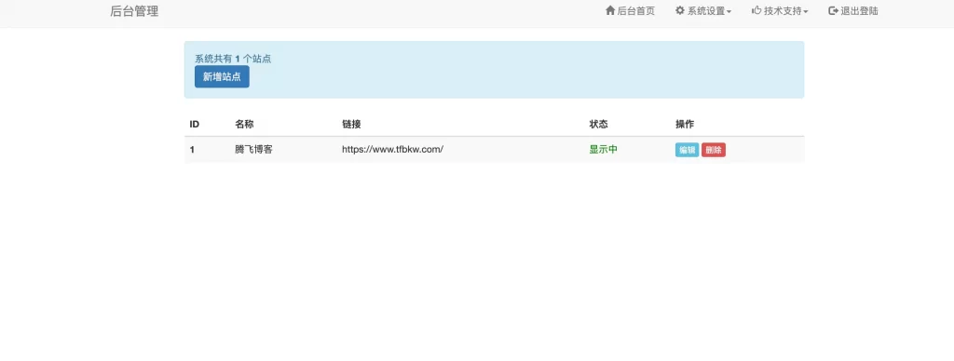Click the 操作 column header
This screenshot has width=954, height=361.
point(685,124)
